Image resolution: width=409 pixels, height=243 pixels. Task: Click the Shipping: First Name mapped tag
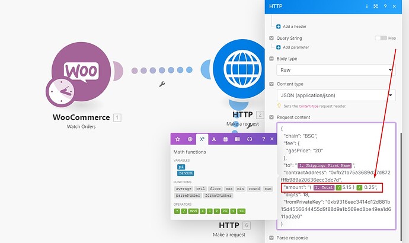[325, 165]
